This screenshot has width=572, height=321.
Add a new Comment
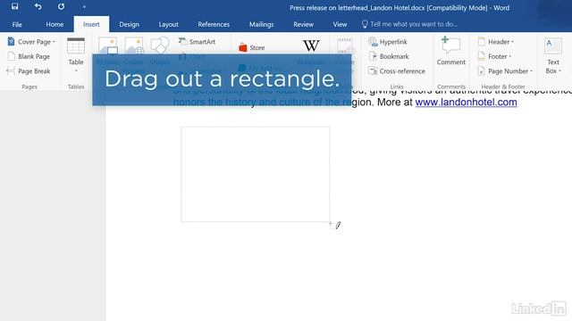[x=450, y=51]
